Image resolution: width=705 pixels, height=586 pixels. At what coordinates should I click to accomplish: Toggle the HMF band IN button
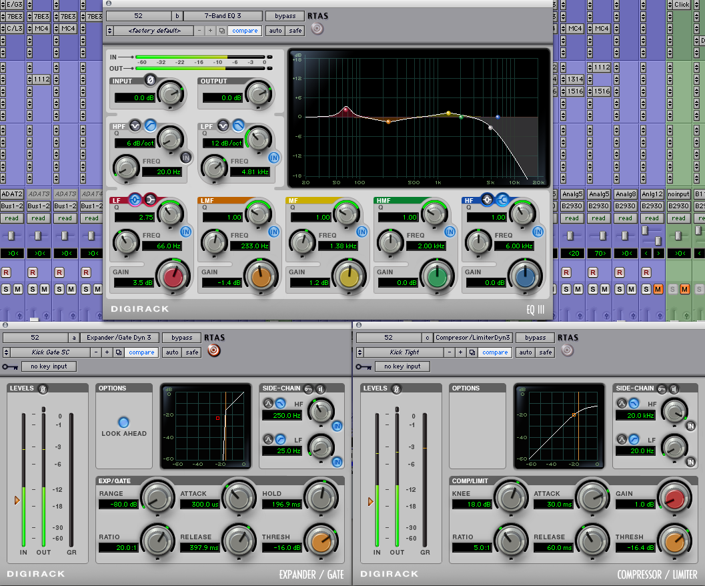(x=450, y=232)
